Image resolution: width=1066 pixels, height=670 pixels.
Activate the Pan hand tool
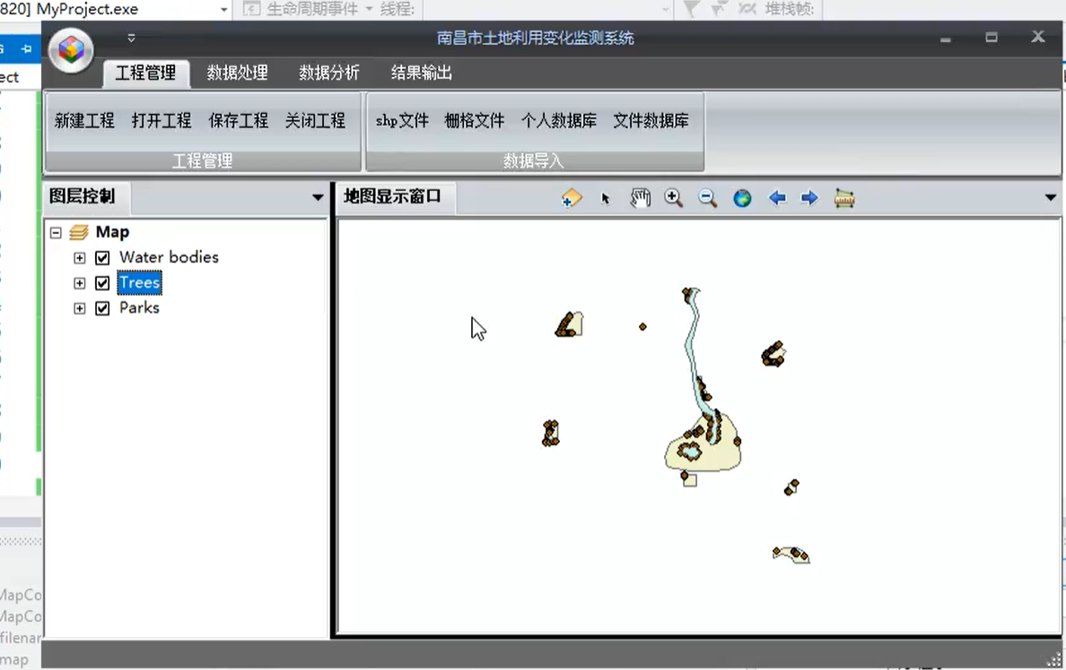(640, 198)
